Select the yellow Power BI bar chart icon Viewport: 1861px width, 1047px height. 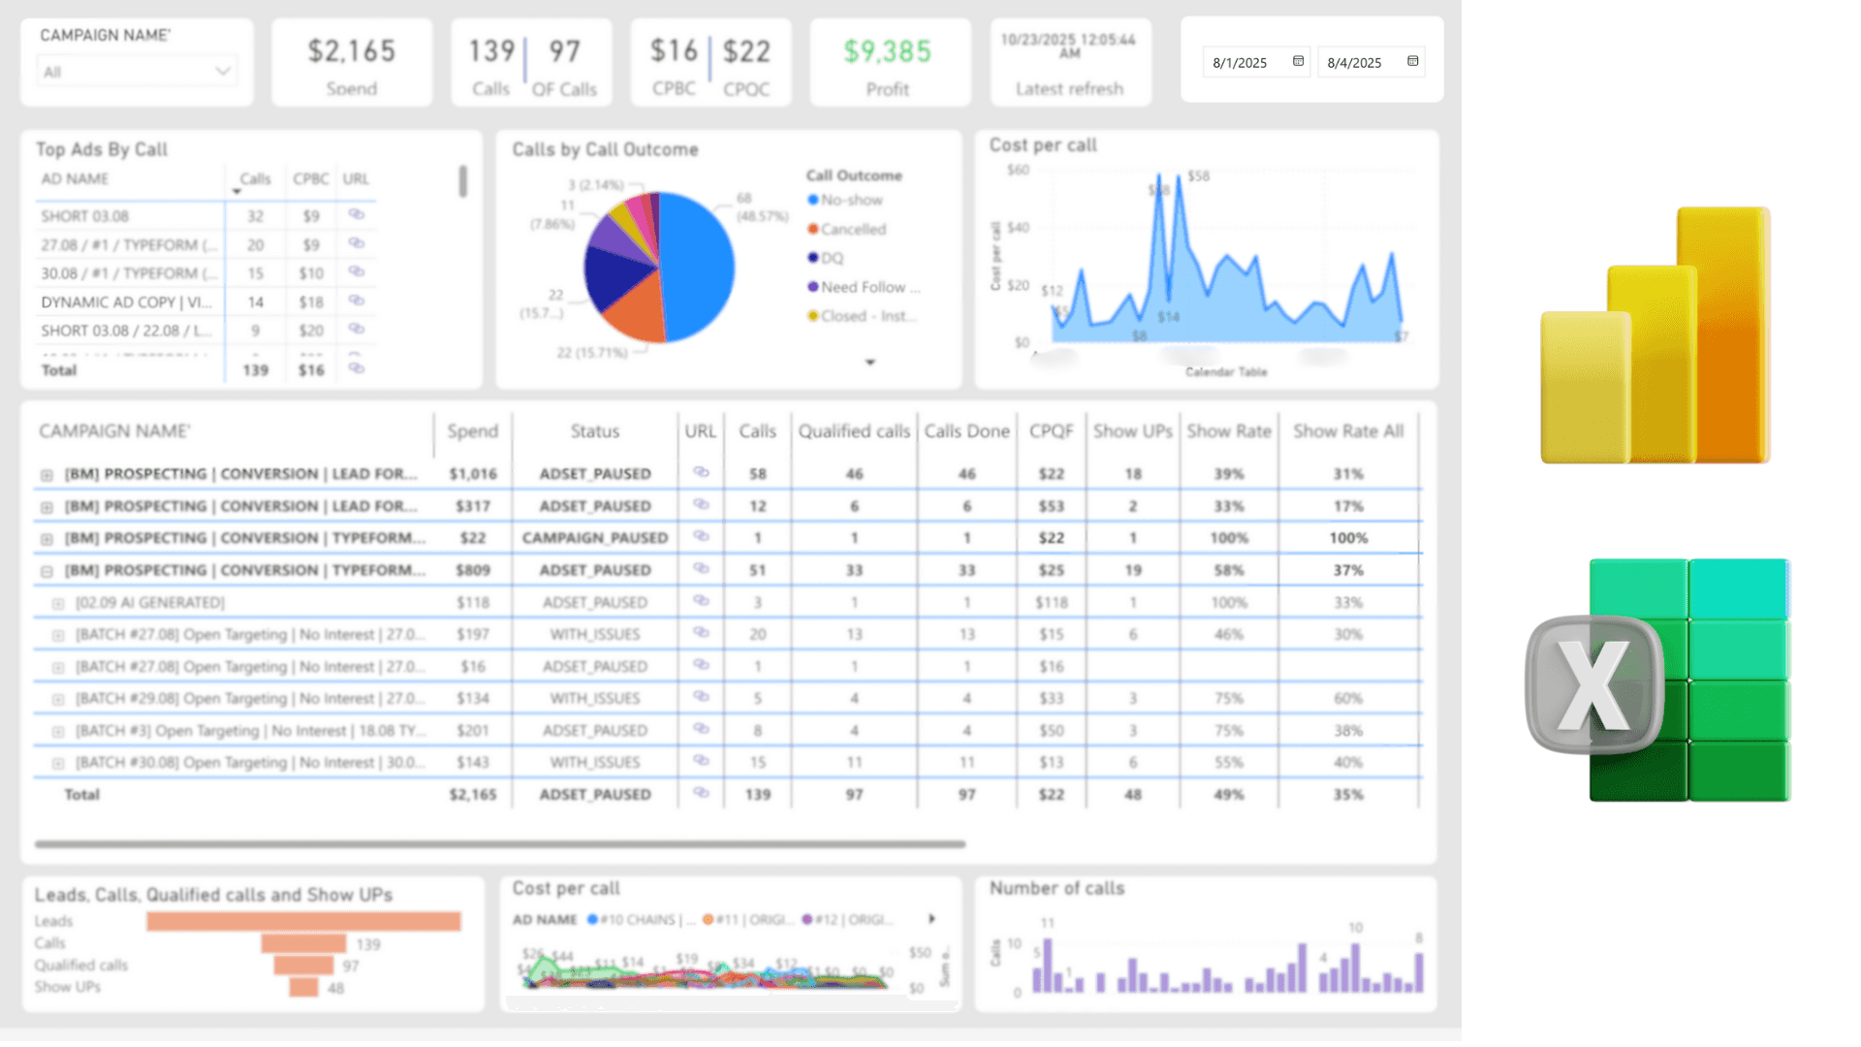pos(1655,334)
